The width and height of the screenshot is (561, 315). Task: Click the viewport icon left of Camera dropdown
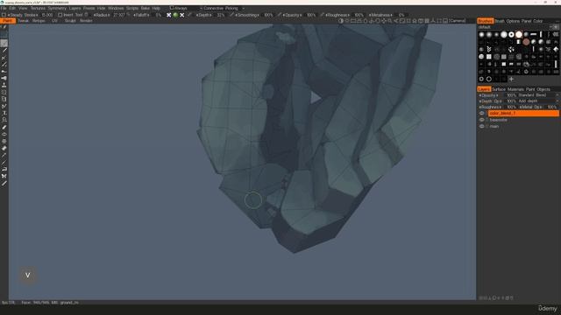[445, 21]
